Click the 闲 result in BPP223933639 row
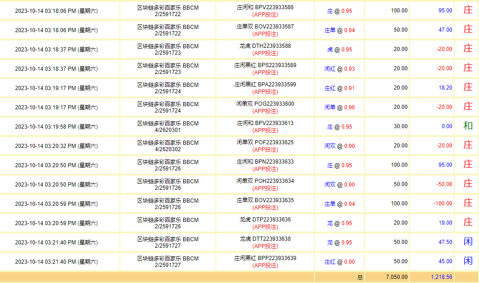Viewport: 479px width, 283px height. pyautogui.click(x=468, y=261)
